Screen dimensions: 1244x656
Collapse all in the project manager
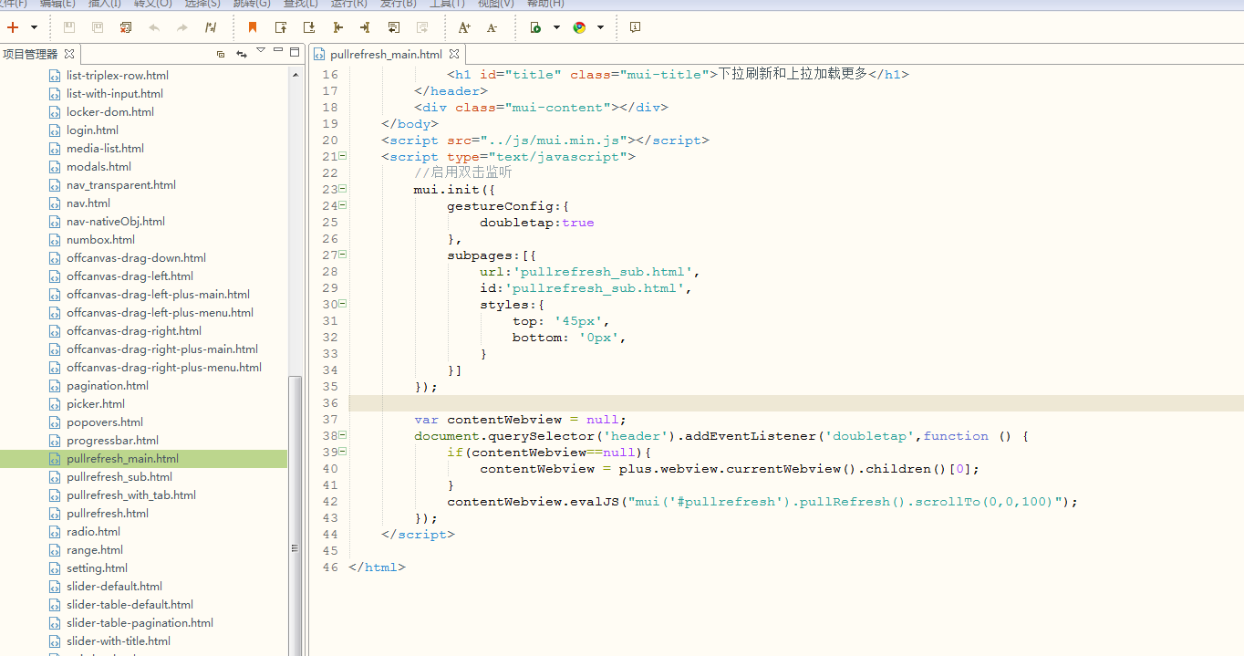[221, 55]
